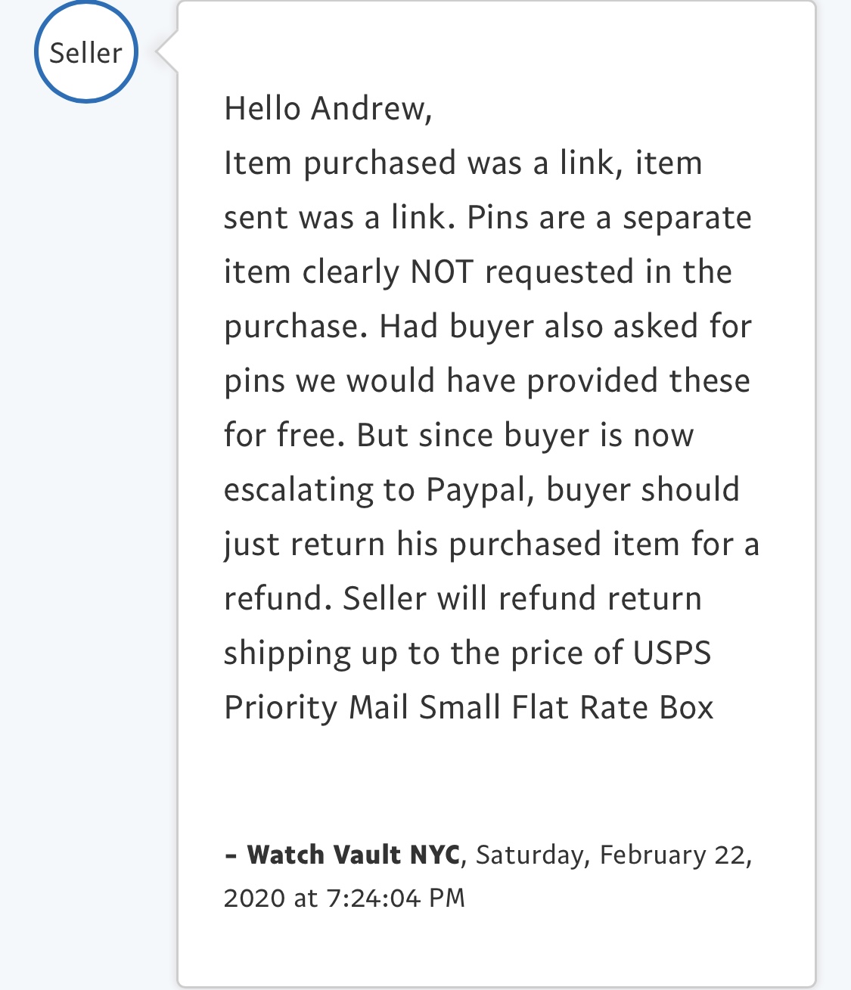851x990 pixels.
Task: Click the "Hello Andrew," greeting line
Action: (328, 108)
